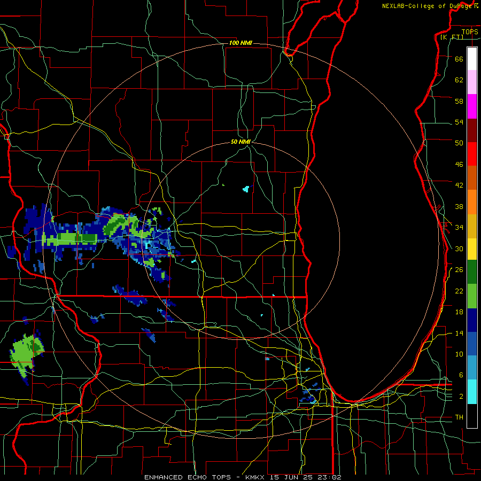The height and width of the screenshot is (481, 481).
Task: Select the magenta swatch in the color scale
Action: (472, 106)
